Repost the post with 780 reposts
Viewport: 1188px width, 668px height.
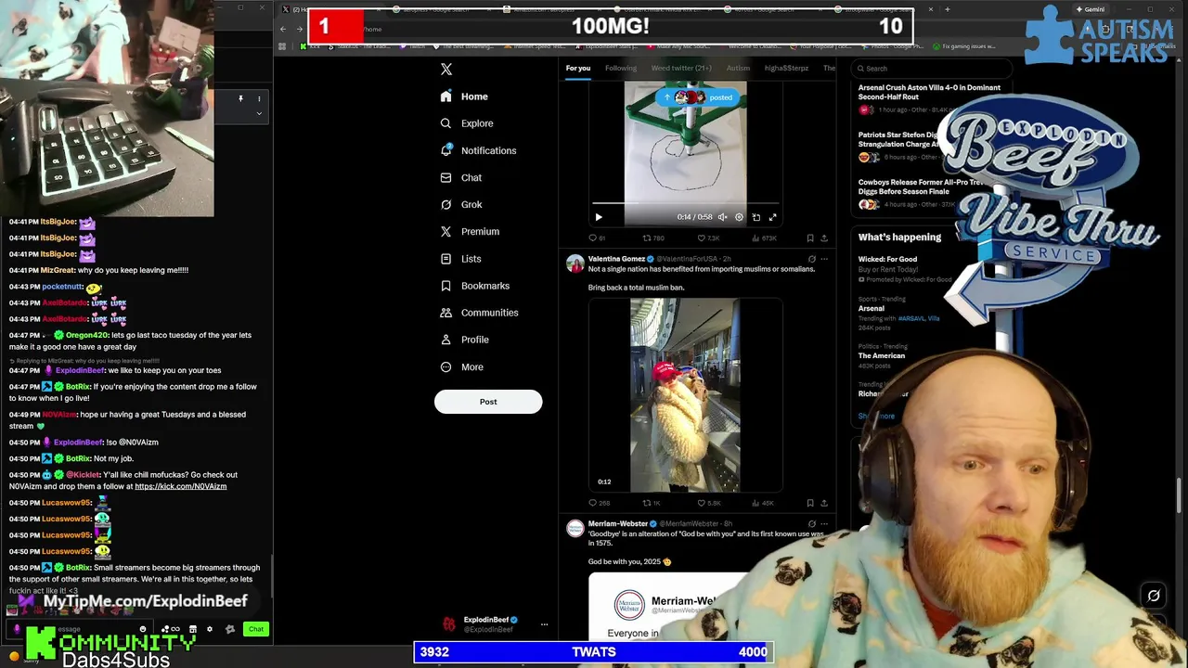click(652, 238)
